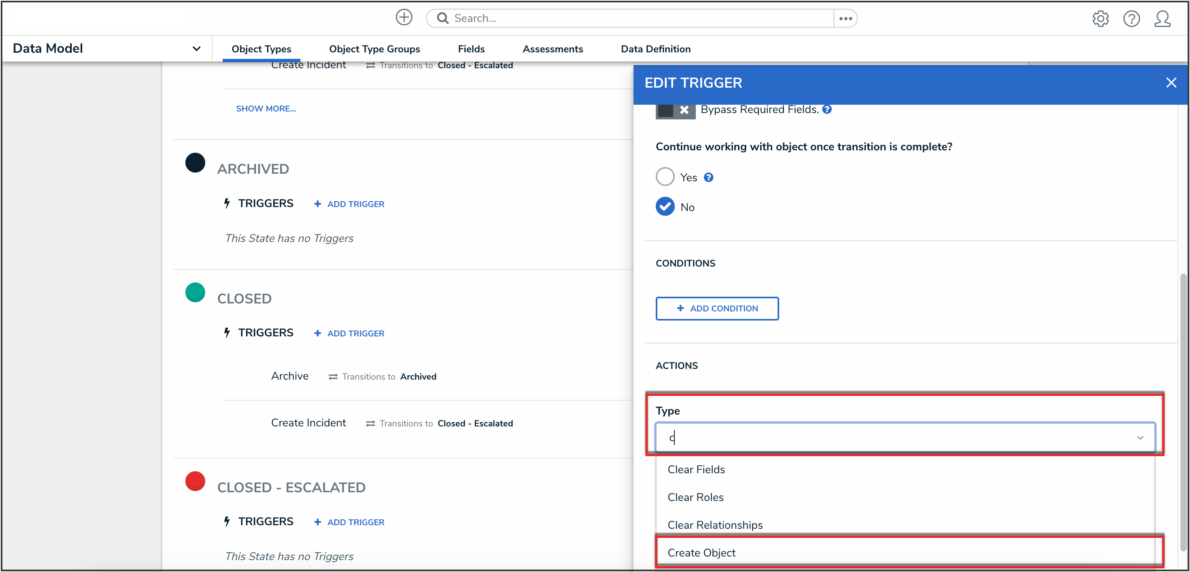Open the Object Type Groups tab

coord(374,49)
